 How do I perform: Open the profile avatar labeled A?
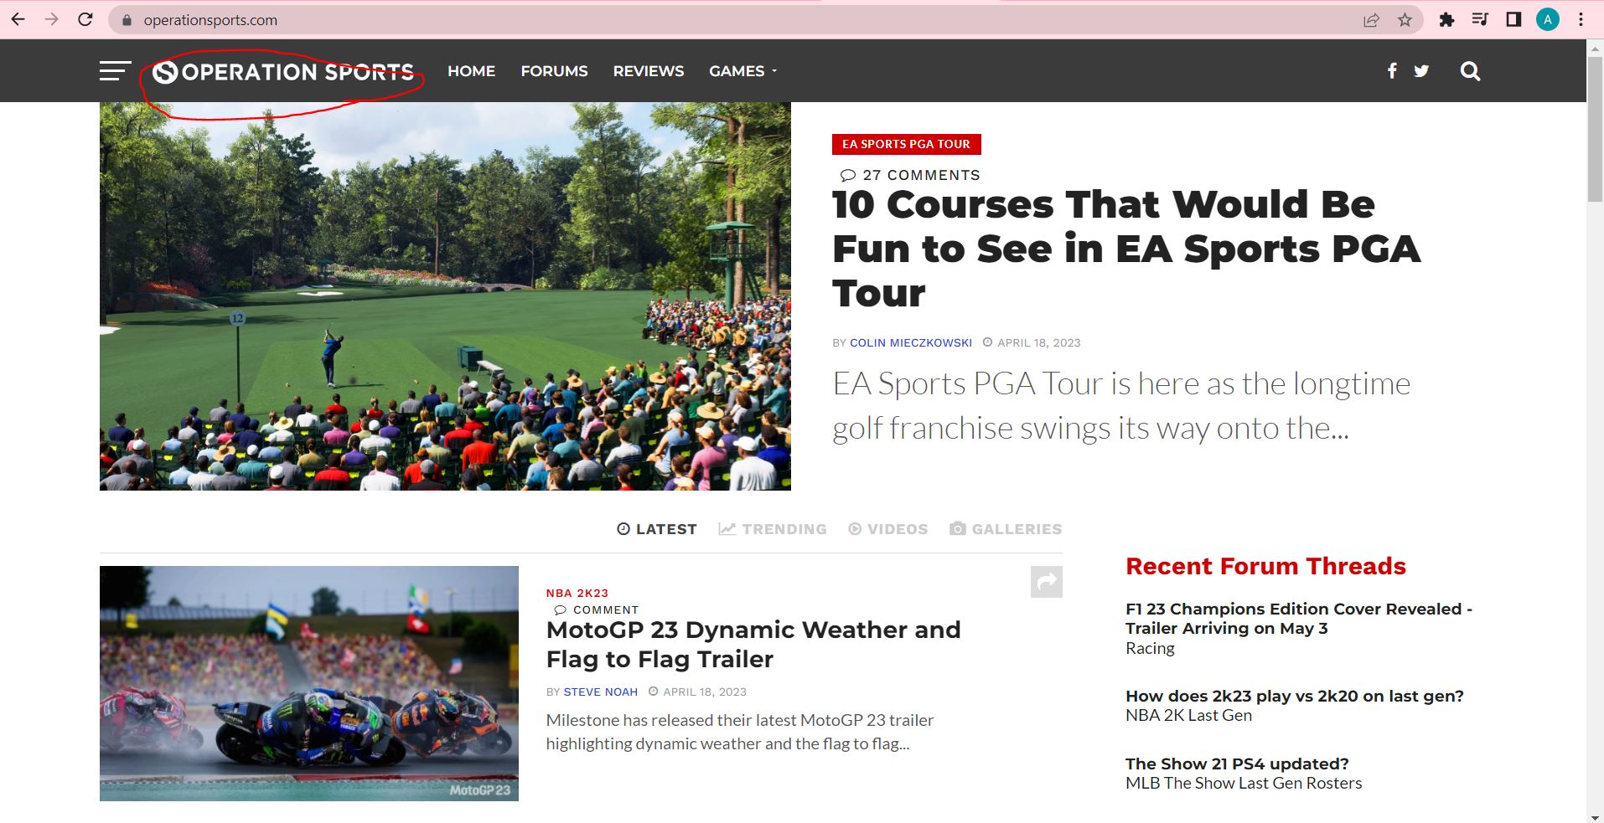click(1547, 20)
